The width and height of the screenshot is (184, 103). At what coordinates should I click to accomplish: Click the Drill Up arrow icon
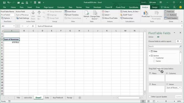coord(39,13)
